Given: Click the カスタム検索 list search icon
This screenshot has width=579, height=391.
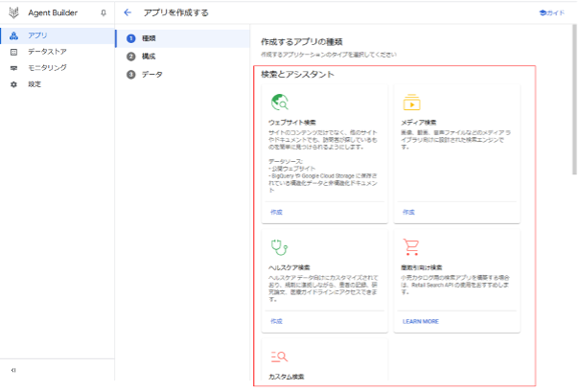Looking at the screenshot, I should tap(279, 356).
